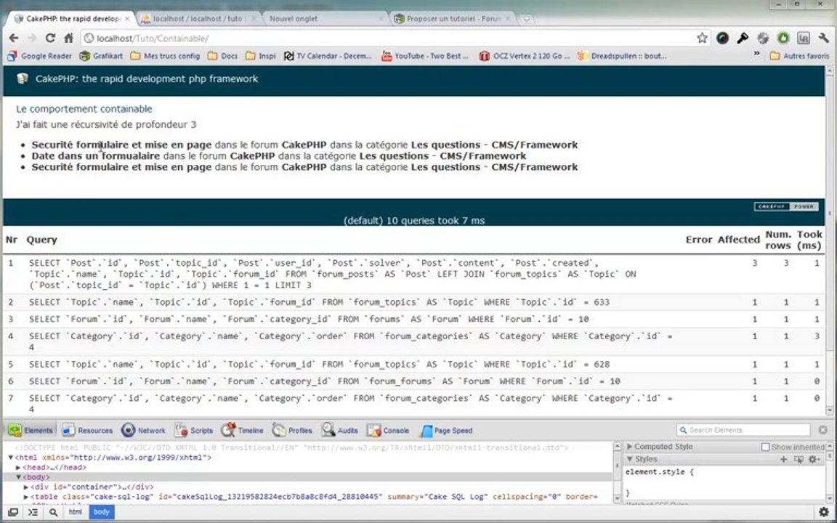Show the console drawer icon
The width and height of the screenshot is (837, 523).
pos(33,512)
